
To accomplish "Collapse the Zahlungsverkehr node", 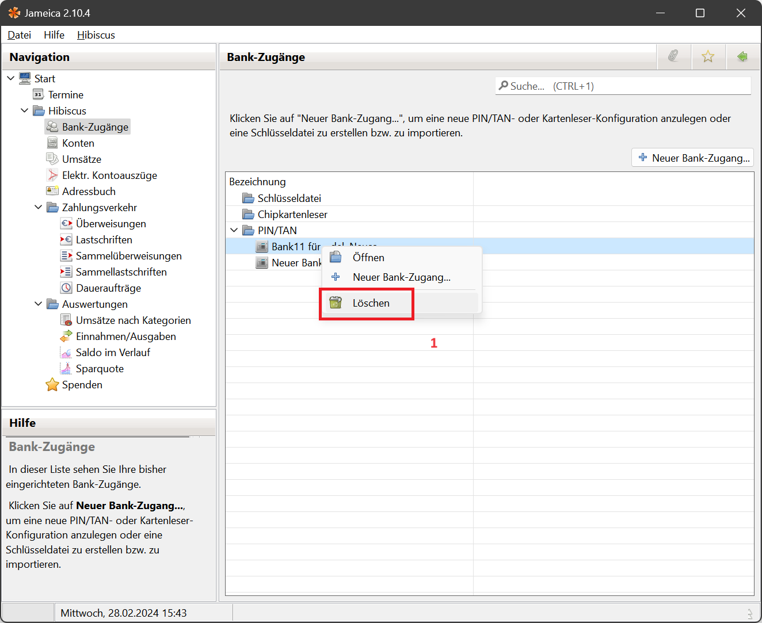I will pyautogui.click(x=39, y=207).
